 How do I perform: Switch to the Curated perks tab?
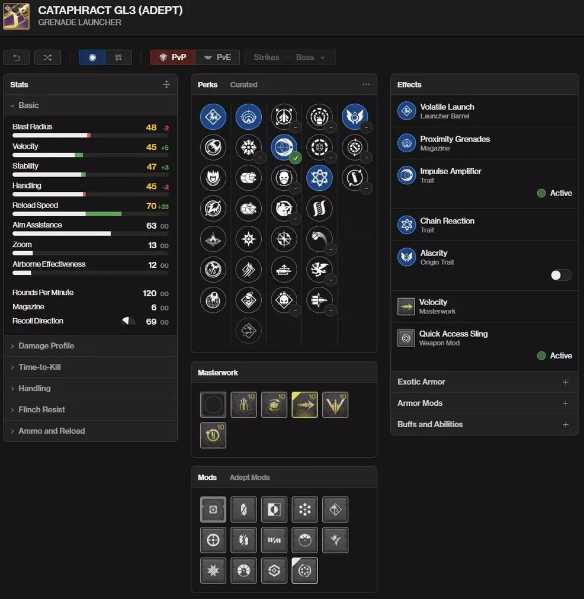(243, 85)
